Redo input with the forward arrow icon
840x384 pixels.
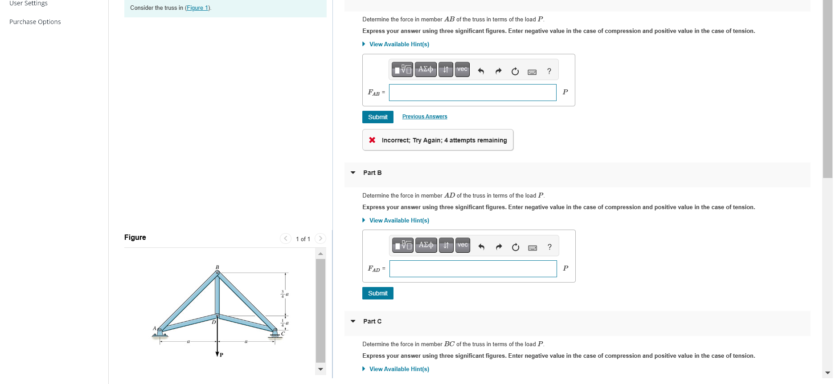point(498,70)
